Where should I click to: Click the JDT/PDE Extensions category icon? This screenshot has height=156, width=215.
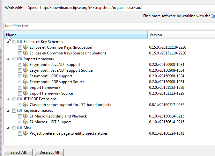(x=19, y=99)
